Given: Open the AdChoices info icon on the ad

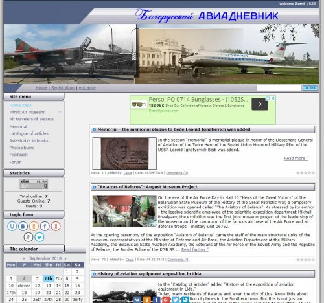Looking at the screenshot, I should point(268,98).
